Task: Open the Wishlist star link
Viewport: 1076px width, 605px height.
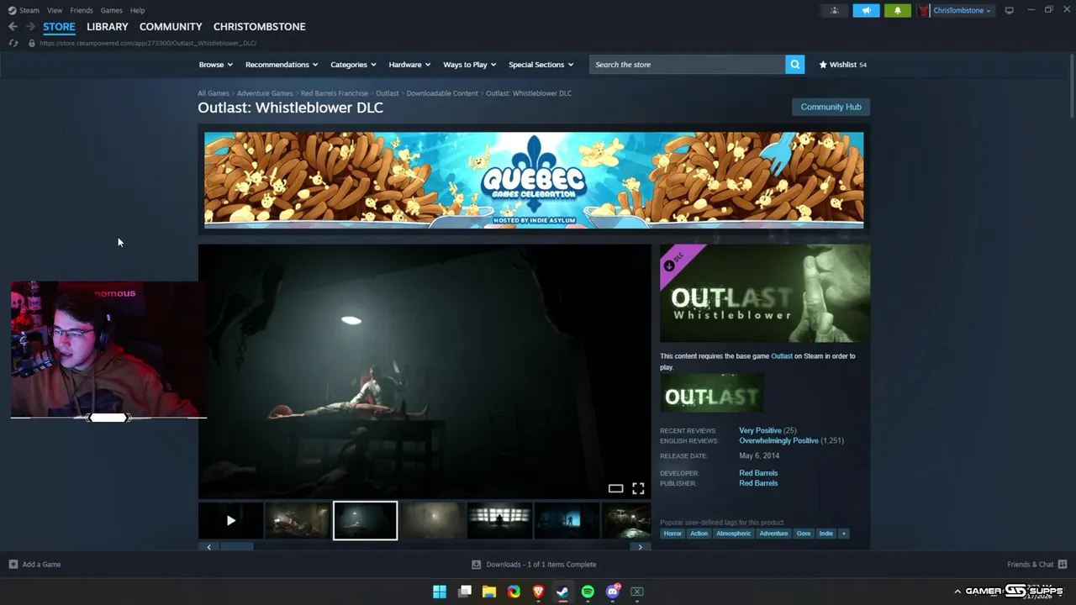Action: pyautogui.click(x=842, y=65)
